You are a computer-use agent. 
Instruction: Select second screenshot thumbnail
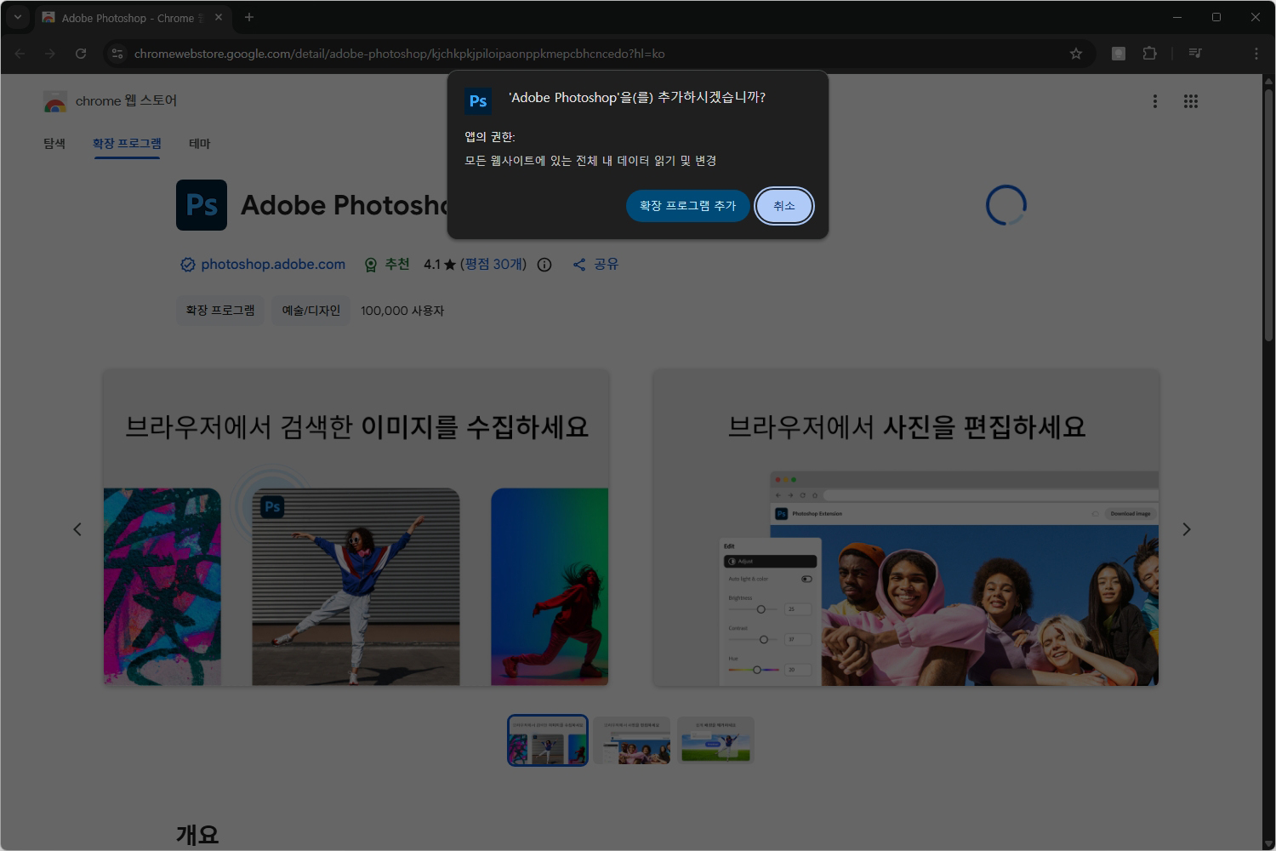(632, 740)
